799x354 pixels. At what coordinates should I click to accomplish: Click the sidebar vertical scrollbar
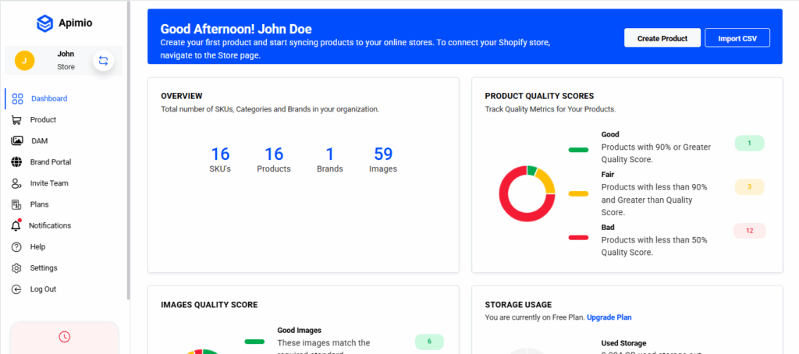click(x=129, y=156)
